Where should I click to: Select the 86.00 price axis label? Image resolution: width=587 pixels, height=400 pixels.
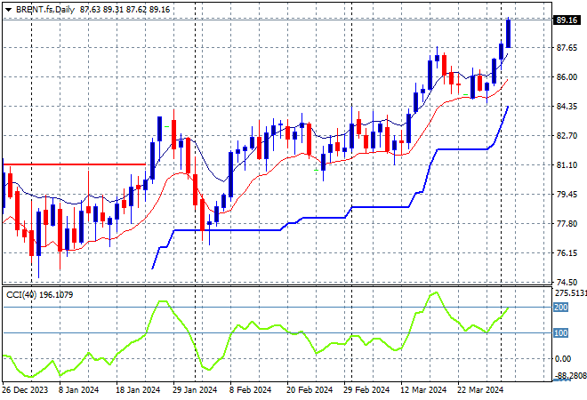click(x=567, y=77)
